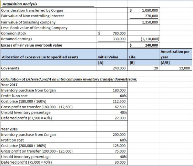The width and height of the screenshot is (193, 166).
Task: Select 'Deferred profit (75,000 × 40%)' label
Action: tap(27, 162)
